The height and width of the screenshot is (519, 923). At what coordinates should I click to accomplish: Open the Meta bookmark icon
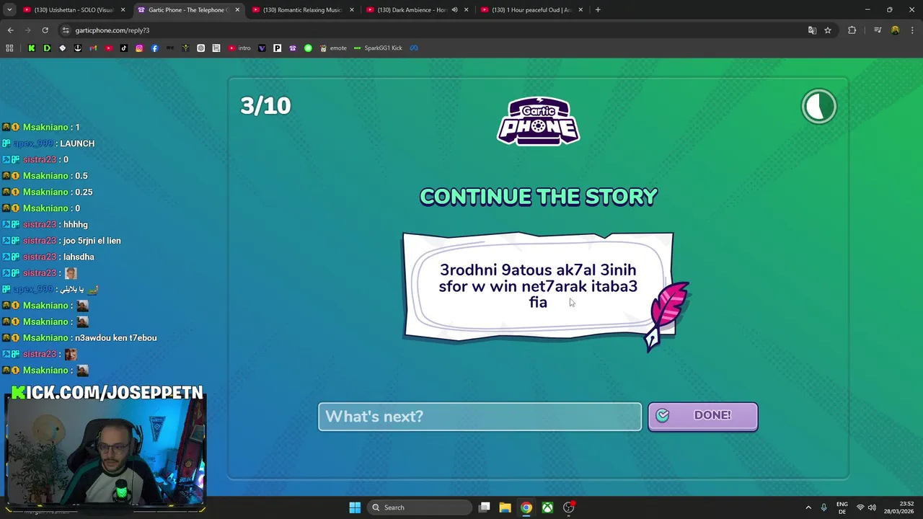click(414, 48)
